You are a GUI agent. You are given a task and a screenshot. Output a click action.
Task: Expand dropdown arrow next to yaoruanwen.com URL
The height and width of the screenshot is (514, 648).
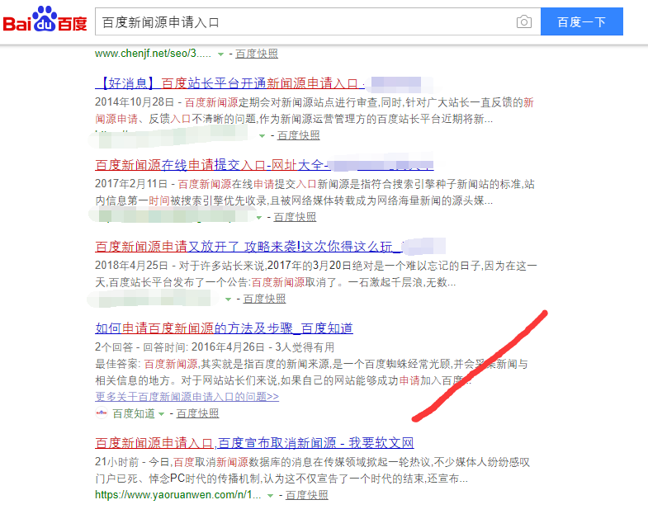270,495
